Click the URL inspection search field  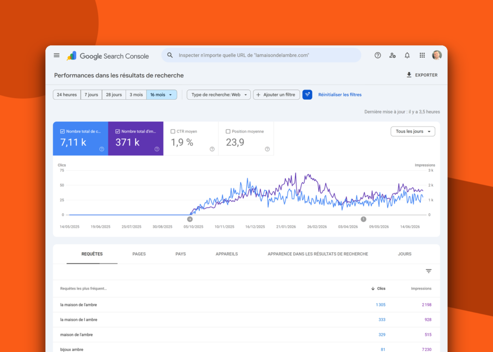pos(261,55)
